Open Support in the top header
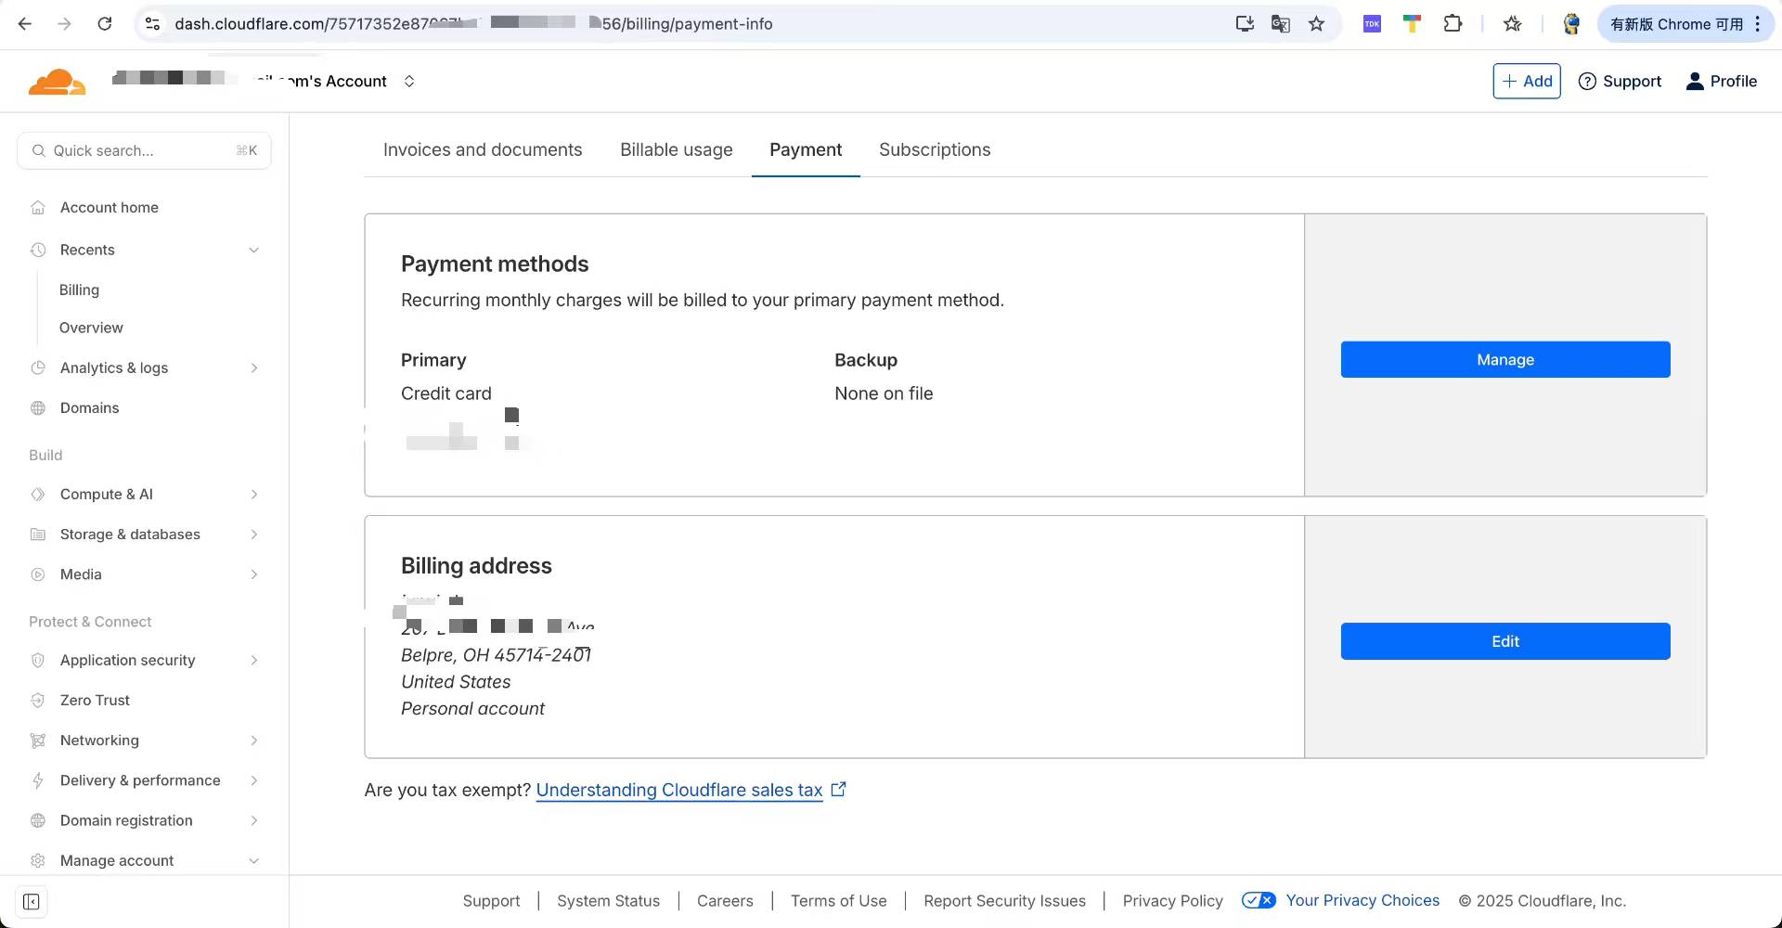The height and width of the screenshot is (928, 1782). [x=1620, y=82]
